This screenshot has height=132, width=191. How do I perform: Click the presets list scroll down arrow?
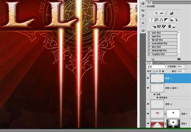pos(179,55)
